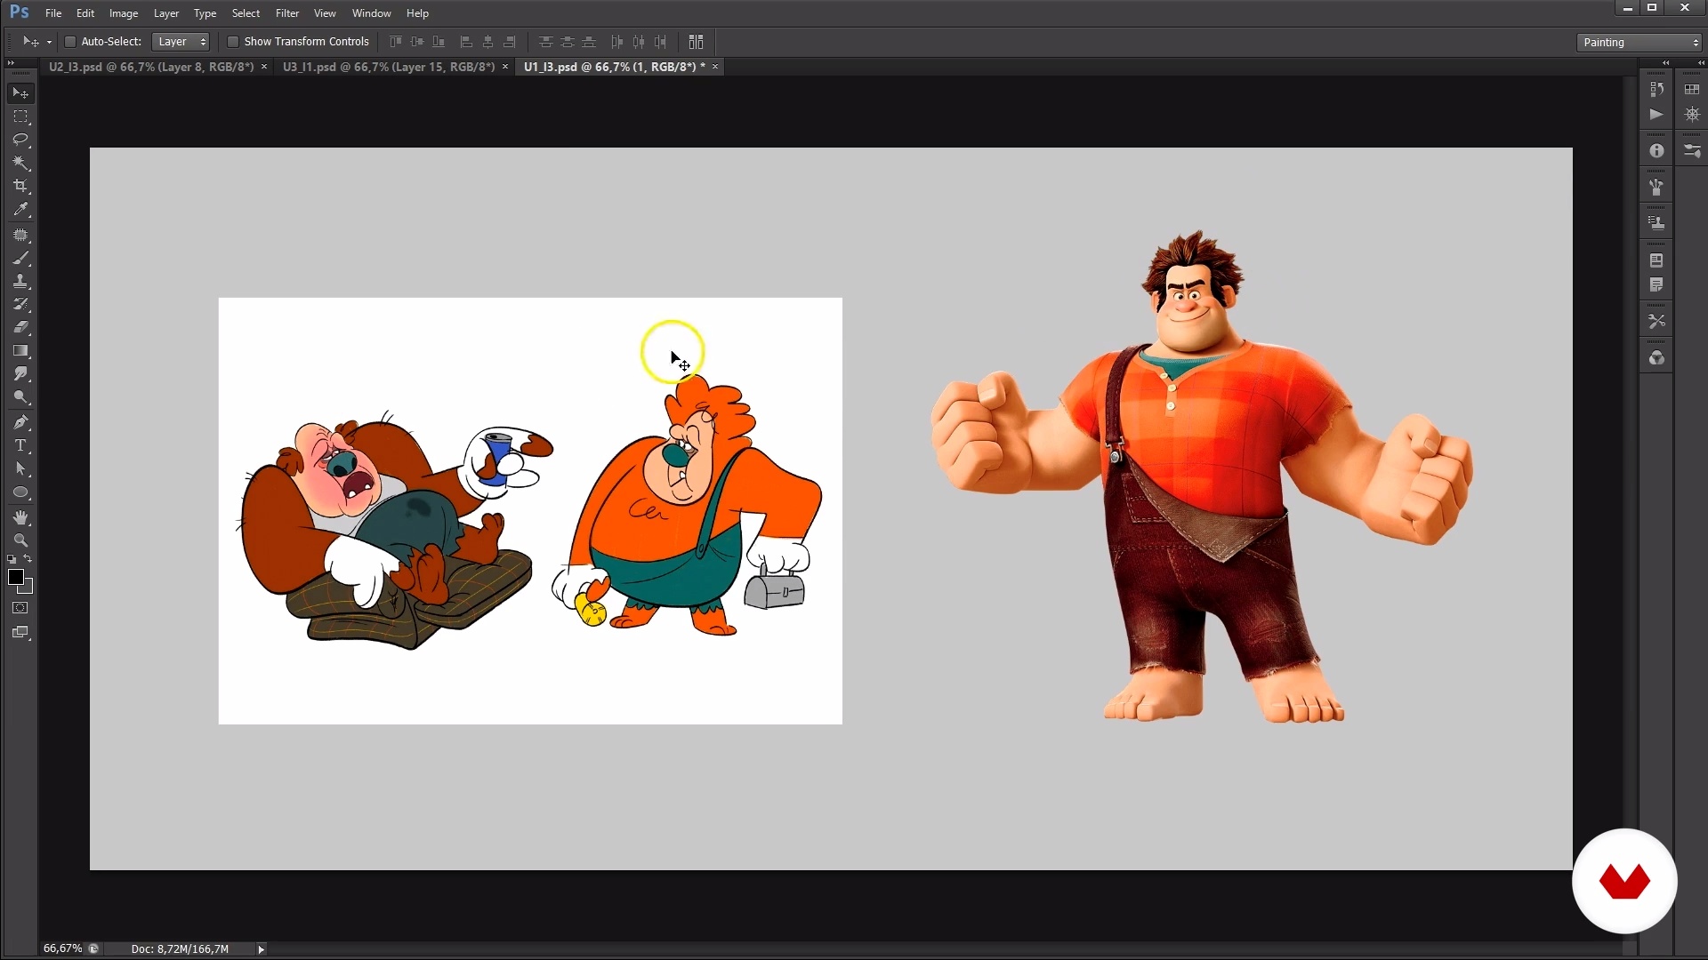This screenshot has height=960, width=1708.
Task: Change the screen mode button
Action: pyautogui.click(x=20, y=633)
